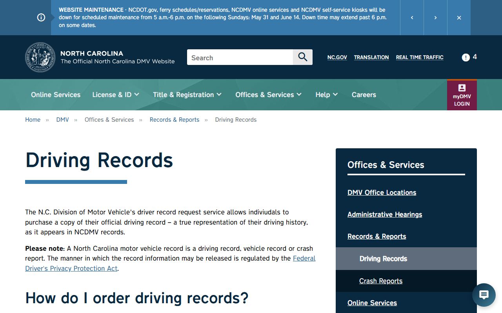Dismiss the website maintenance banner
The image size is (502, 313).
click(x=459, y=18)
